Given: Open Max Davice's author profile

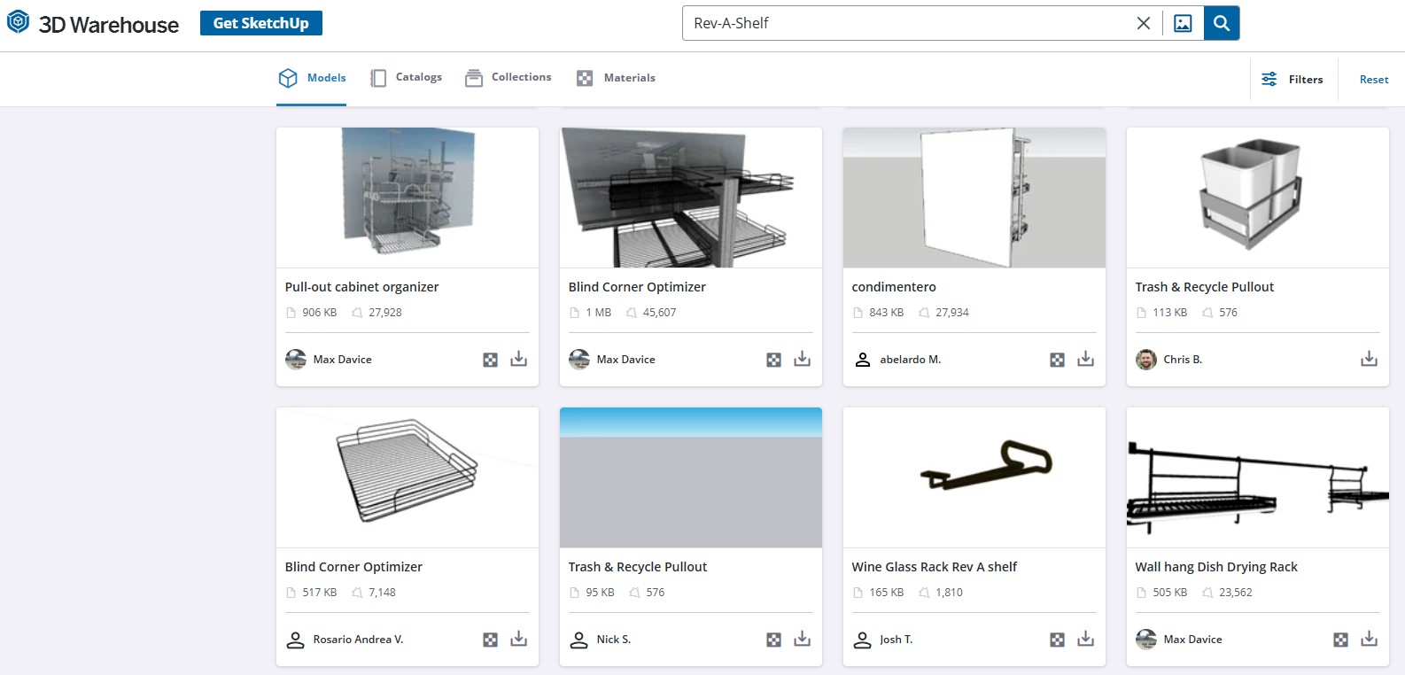Looking at the screenshot, I should [x=341, y=359].
